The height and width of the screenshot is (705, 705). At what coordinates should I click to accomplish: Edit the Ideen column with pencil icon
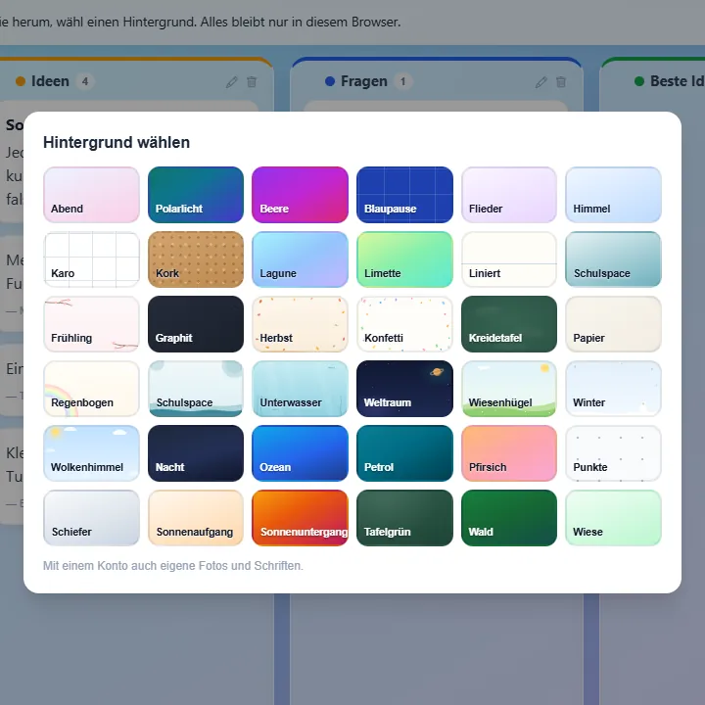point(231,82)
